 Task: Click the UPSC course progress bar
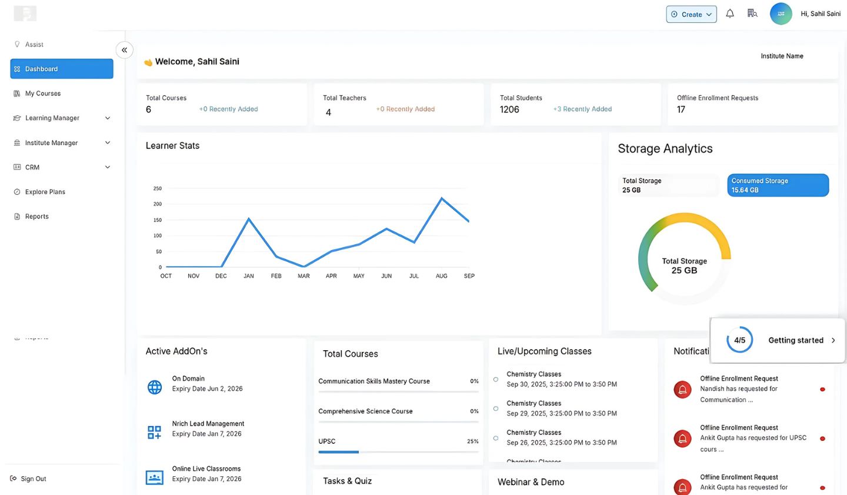(x=398, y=451)
